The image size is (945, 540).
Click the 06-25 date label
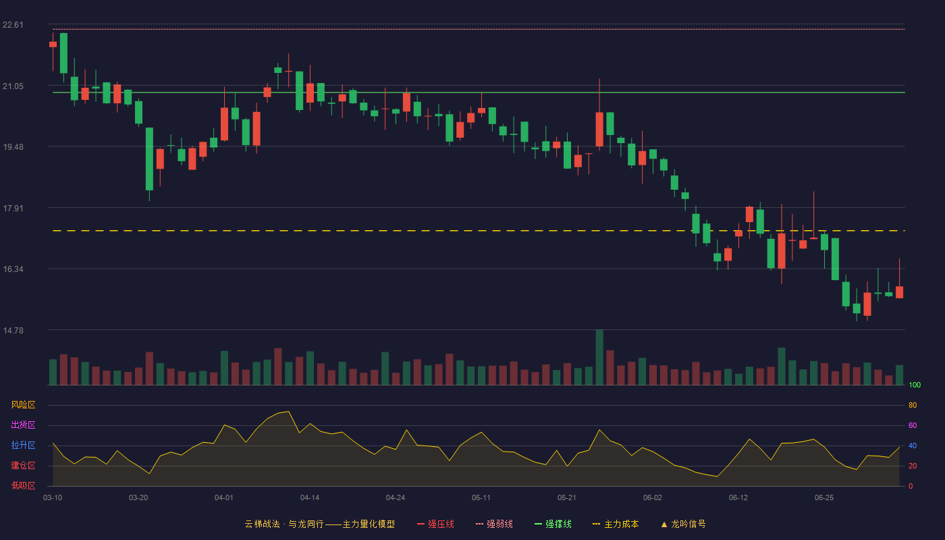[824, 497]
